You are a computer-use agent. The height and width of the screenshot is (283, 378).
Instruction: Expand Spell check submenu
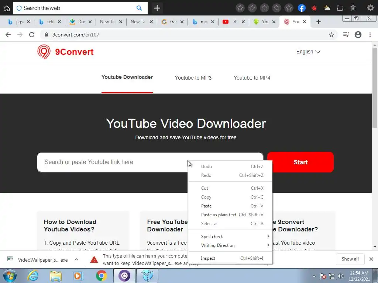tap(230, 237)
